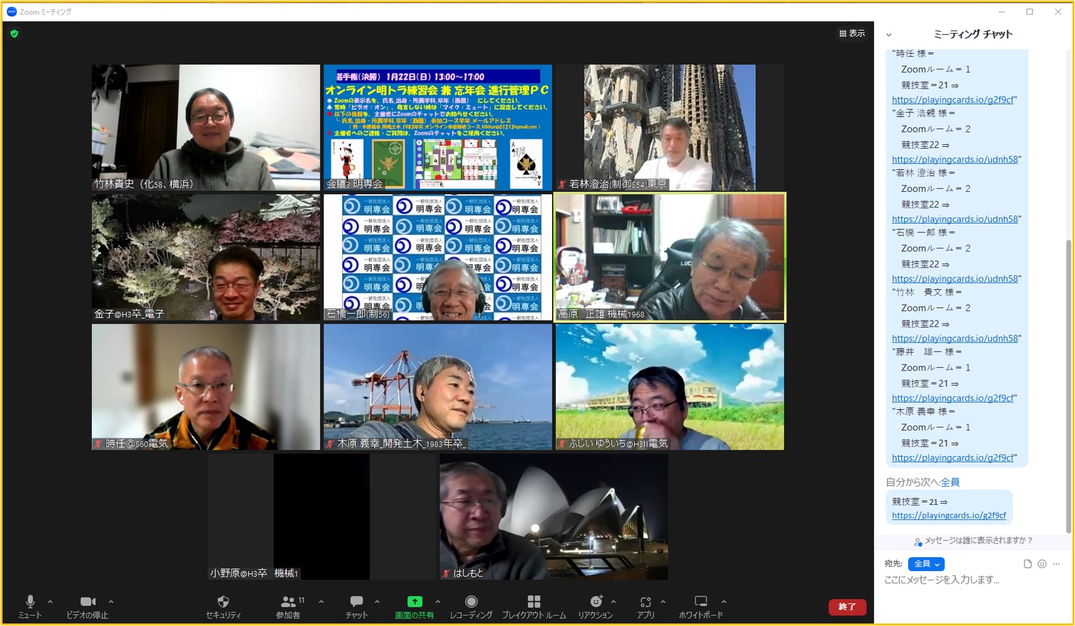This screenshot has height=626, width=1075.
Task: Select 小野原@H3卒 black video tile
Action: click(322, 517)
